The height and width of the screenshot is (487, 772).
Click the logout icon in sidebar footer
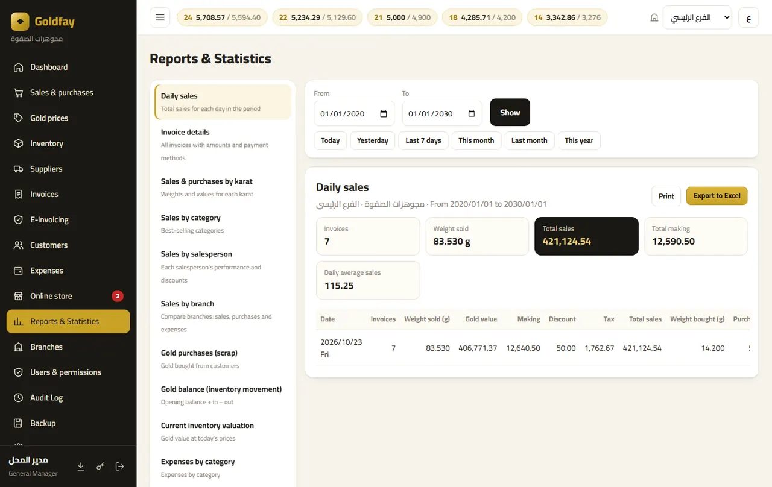coord(119,467)
